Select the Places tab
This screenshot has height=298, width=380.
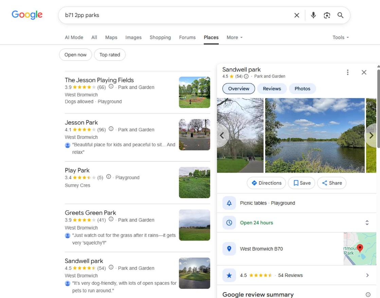click(x=211, y=37)
